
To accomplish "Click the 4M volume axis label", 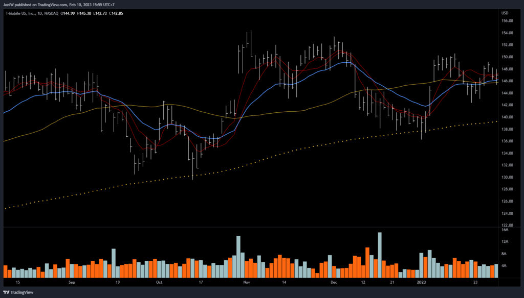I will tap(505, 266).
